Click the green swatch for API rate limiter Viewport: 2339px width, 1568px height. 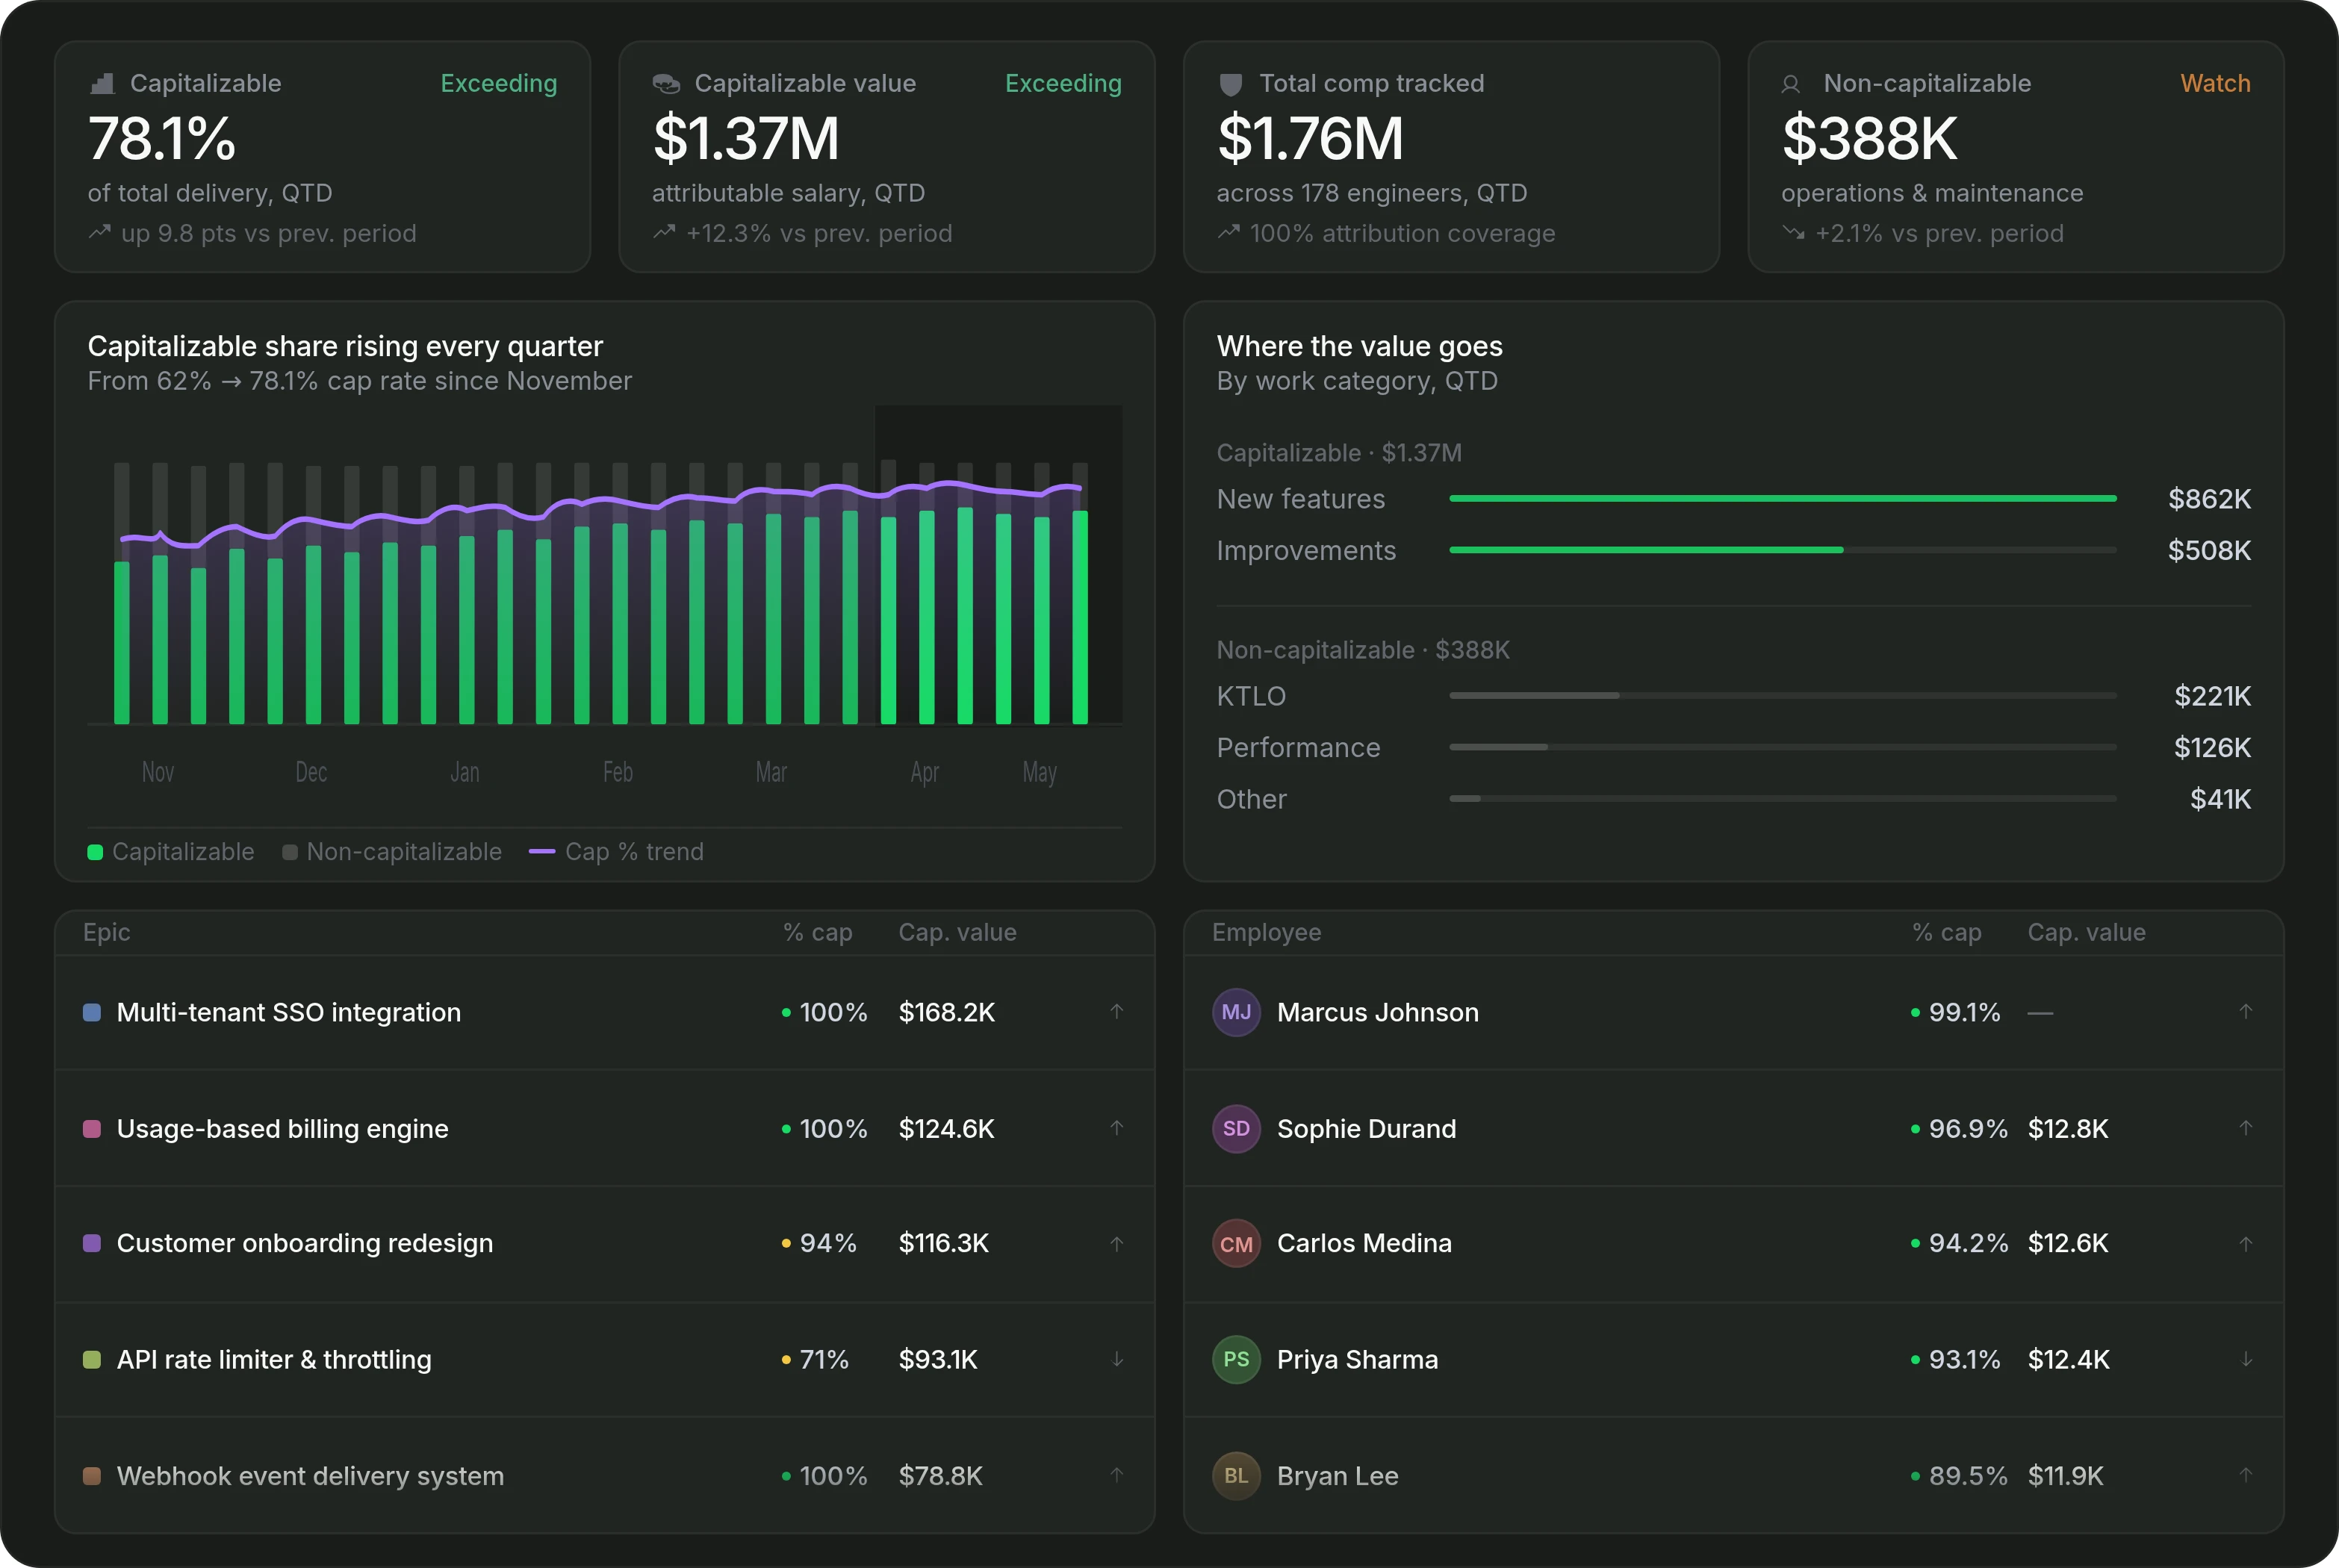[92, 1360]
